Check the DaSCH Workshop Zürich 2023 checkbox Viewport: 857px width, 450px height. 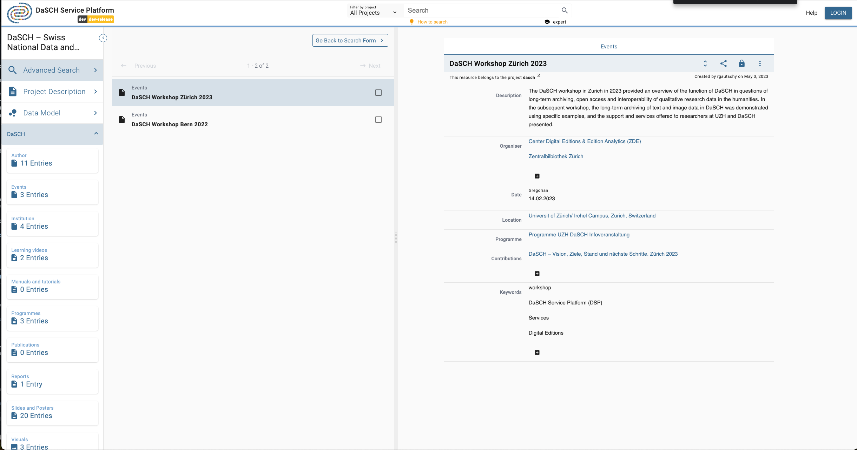click(378, 93)
